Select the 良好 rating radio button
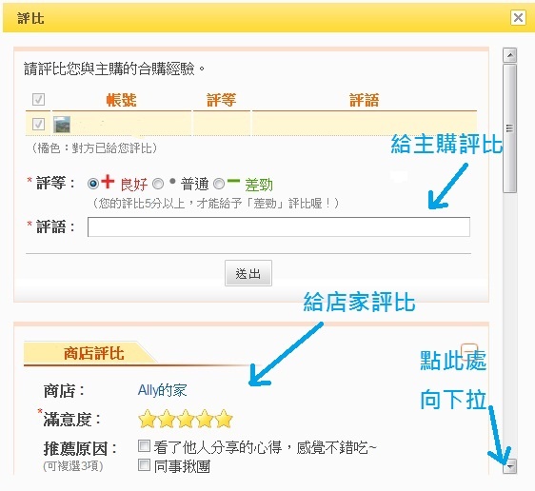Screen dimensions: 535x491 point(93,184)
